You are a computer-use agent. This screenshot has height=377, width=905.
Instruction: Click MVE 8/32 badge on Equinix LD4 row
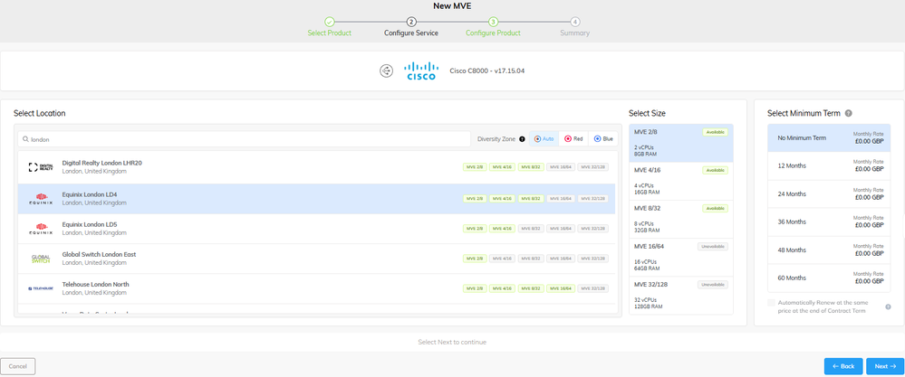(531, 199)
